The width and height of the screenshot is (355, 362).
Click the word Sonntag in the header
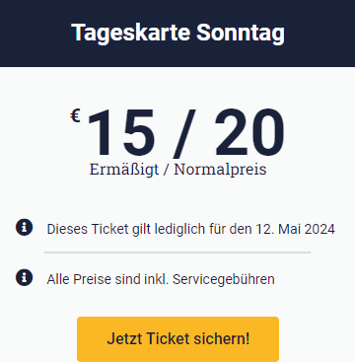click(x=241, y=33)
